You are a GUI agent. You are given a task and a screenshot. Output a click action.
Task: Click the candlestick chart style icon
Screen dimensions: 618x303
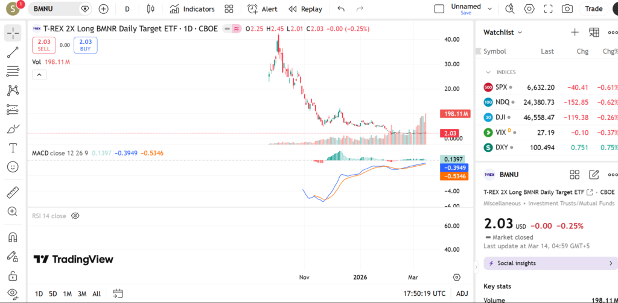(150, 9)
